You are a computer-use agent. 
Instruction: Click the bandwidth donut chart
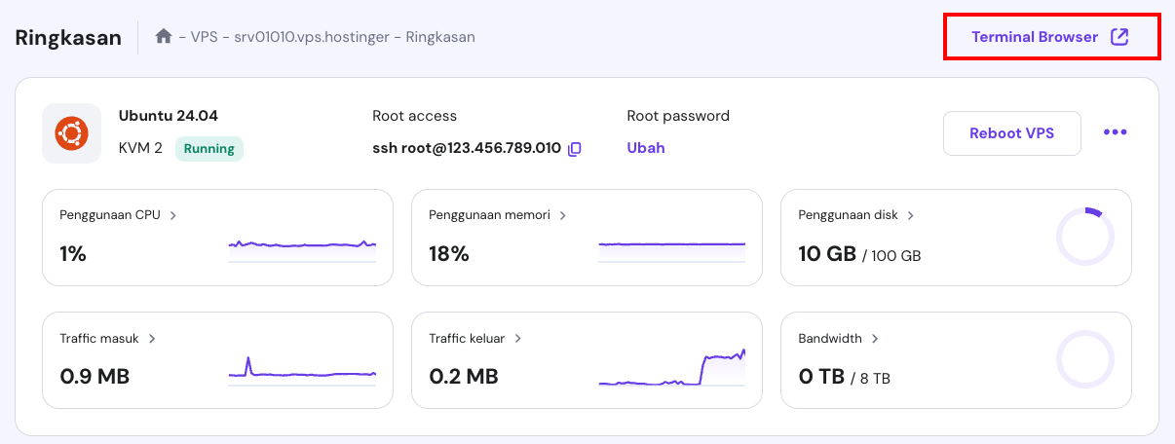coord(1084,359)
